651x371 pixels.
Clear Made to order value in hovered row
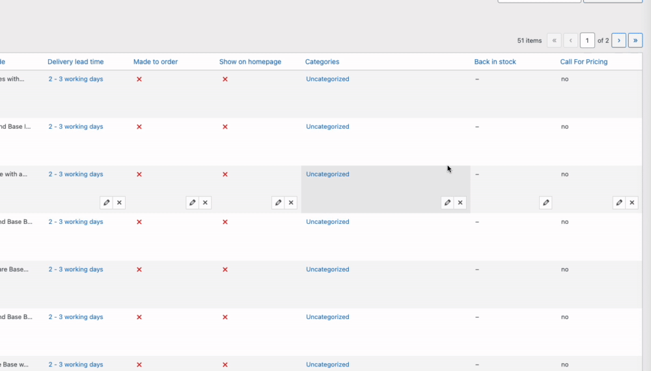point(205,202)
